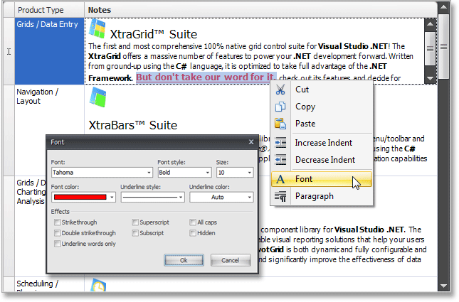Click the red Font color swatch

80,198
